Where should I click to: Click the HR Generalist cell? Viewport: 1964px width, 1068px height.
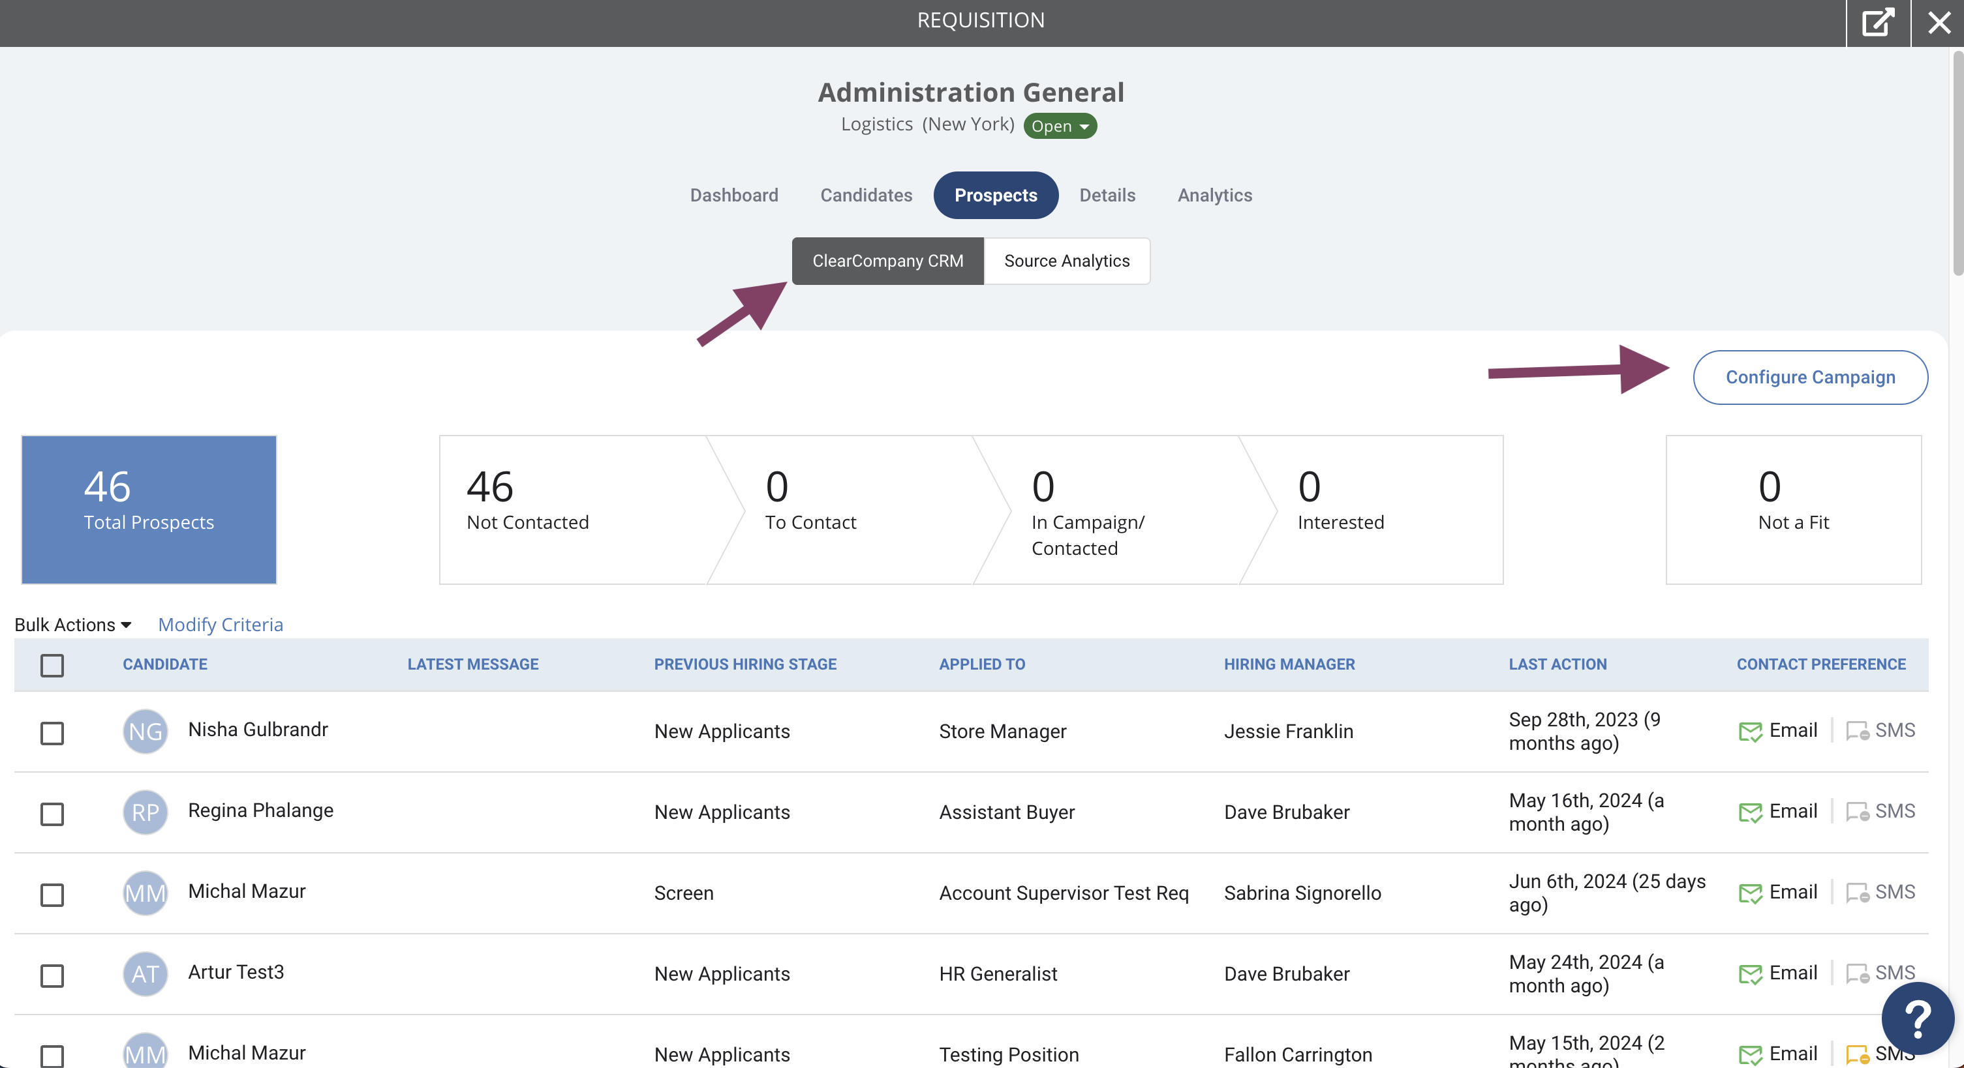pos(998,973)
